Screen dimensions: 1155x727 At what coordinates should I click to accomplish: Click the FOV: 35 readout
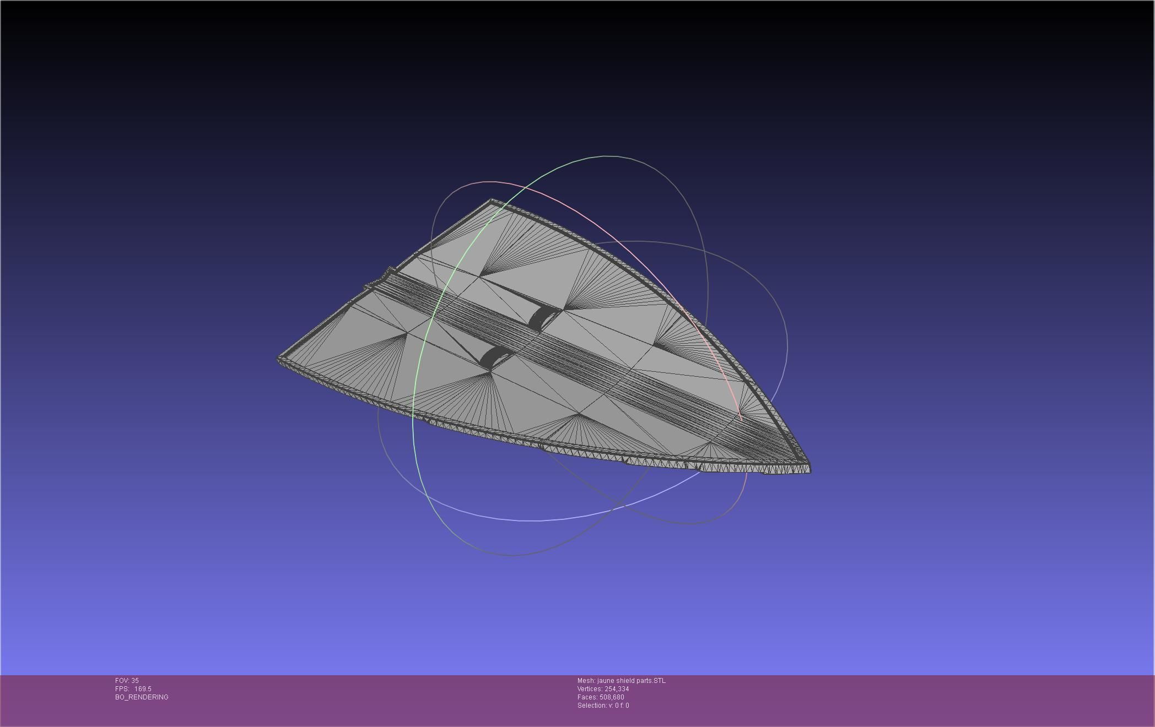click(x=127, y=681)
